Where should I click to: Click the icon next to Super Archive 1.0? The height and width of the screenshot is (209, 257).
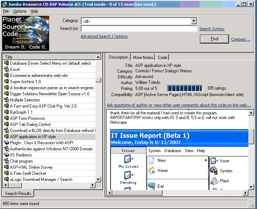point(6,82)
